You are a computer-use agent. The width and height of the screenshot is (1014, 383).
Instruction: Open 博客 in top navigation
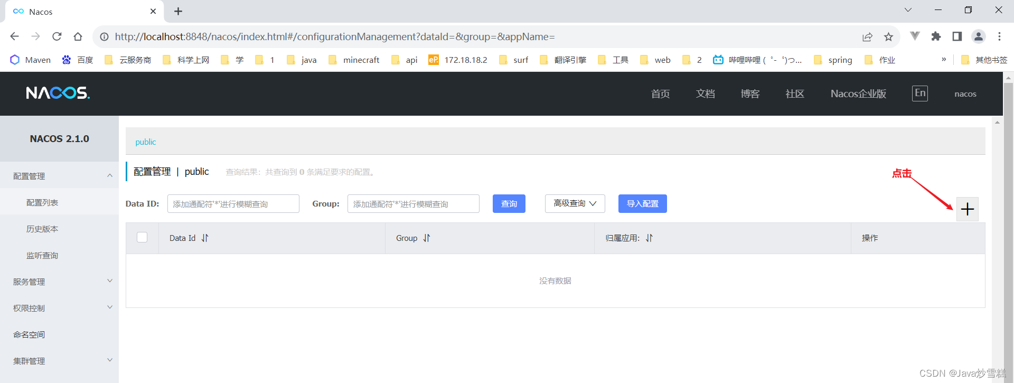pos(750,94)
